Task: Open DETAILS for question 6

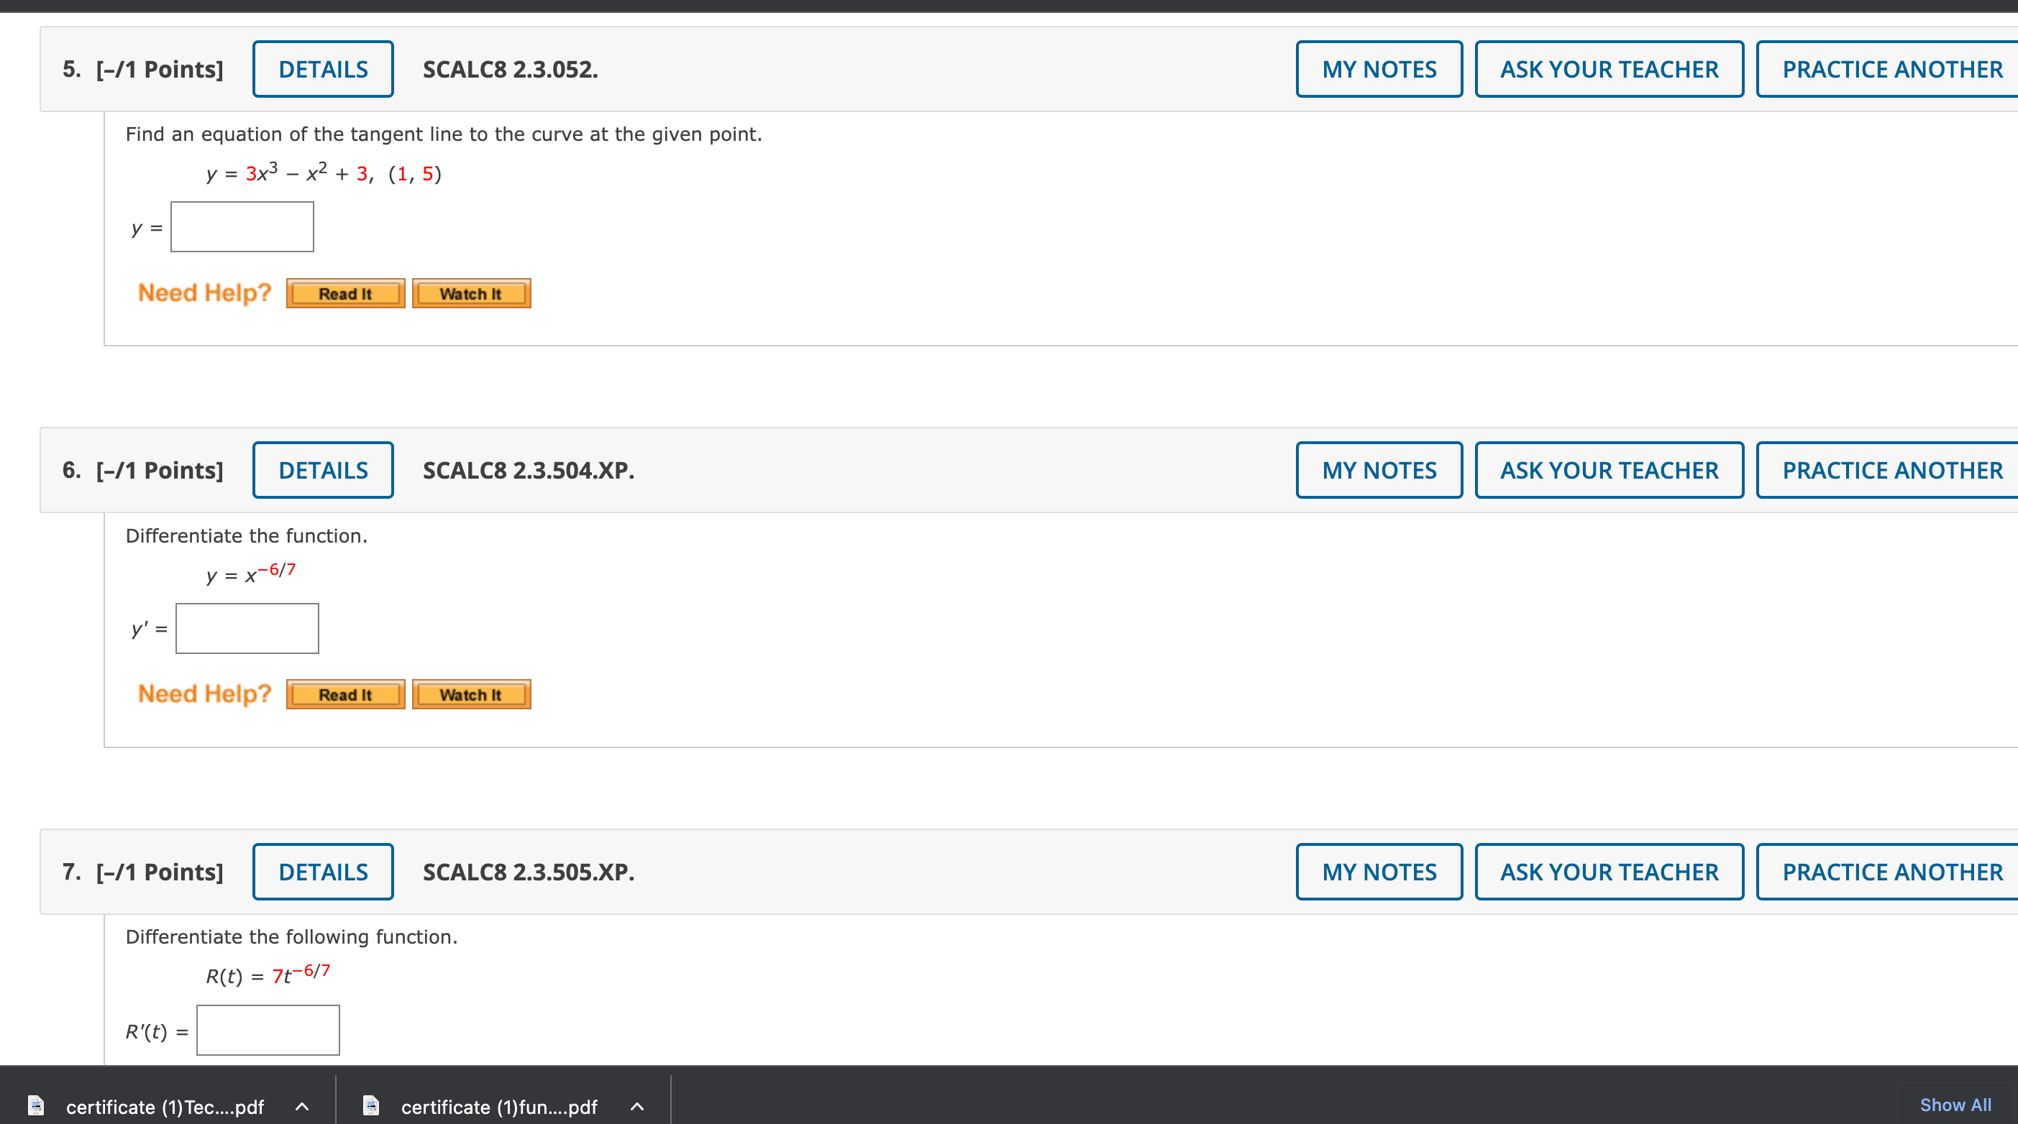Action: click(323, 469)
